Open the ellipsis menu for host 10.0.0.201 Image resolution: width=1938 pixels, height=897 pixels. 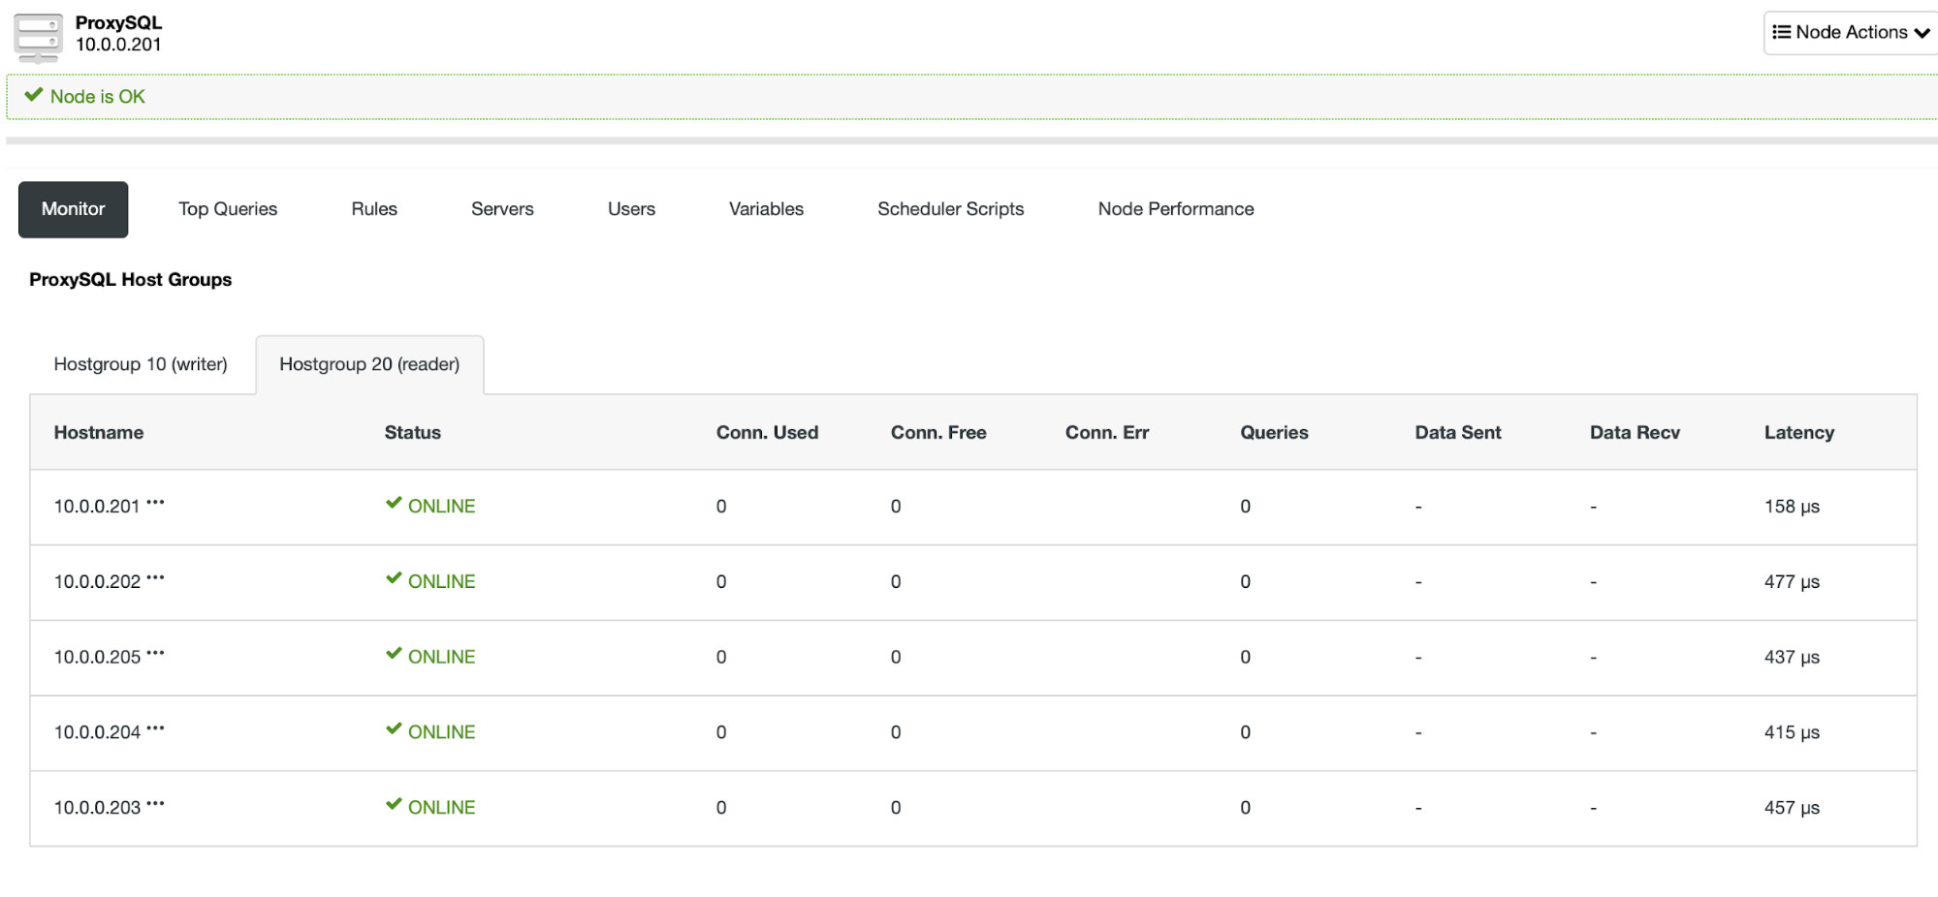click(155, 502)
